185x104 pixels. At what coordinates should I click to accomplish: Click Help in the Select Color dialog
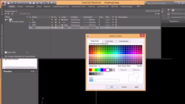point(137,87)
